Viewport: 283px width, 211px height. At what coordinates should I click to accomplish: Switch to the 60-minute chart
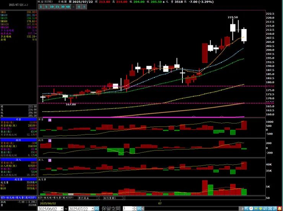68,6
